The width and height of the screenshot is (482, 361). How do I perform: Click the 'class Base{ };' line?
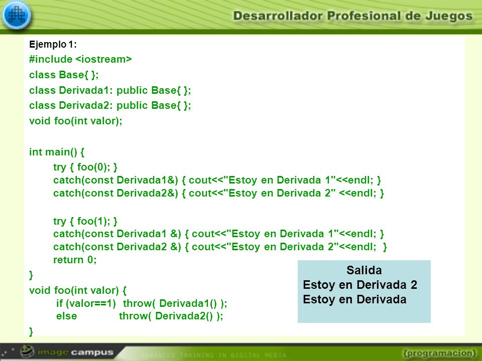[64, 75]
